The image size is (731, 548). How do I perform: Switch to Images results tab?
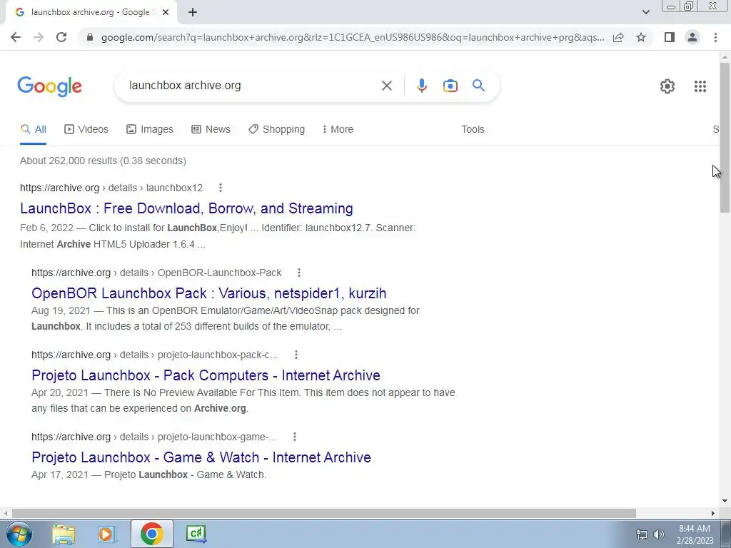tap(150, 130)
